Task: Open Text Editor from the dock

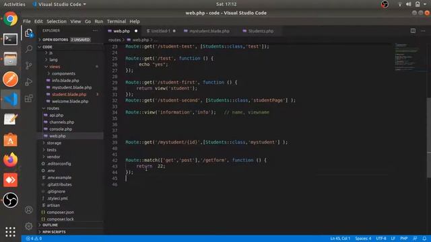Action: pyautogui.click(x=11, y=120)
